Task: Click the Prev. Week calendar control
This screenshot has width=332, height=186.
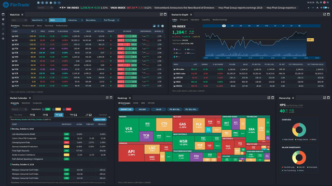Action: [x=18, y=115]
